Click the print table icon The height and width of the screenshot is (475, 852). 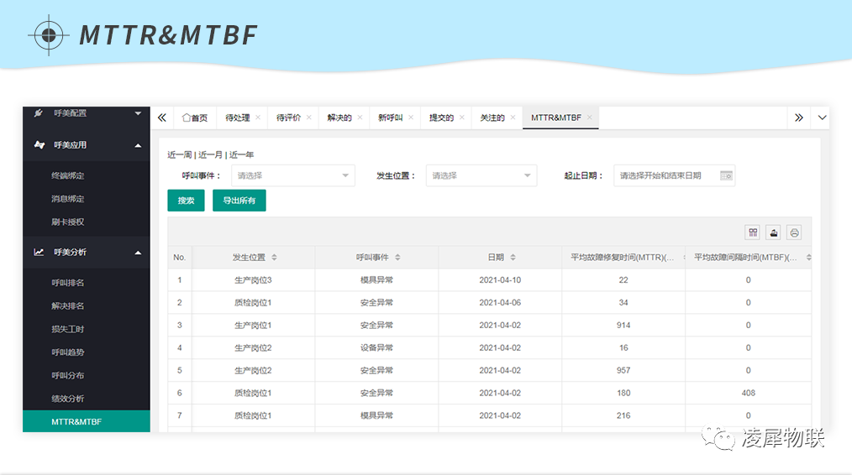click(794, 232)
